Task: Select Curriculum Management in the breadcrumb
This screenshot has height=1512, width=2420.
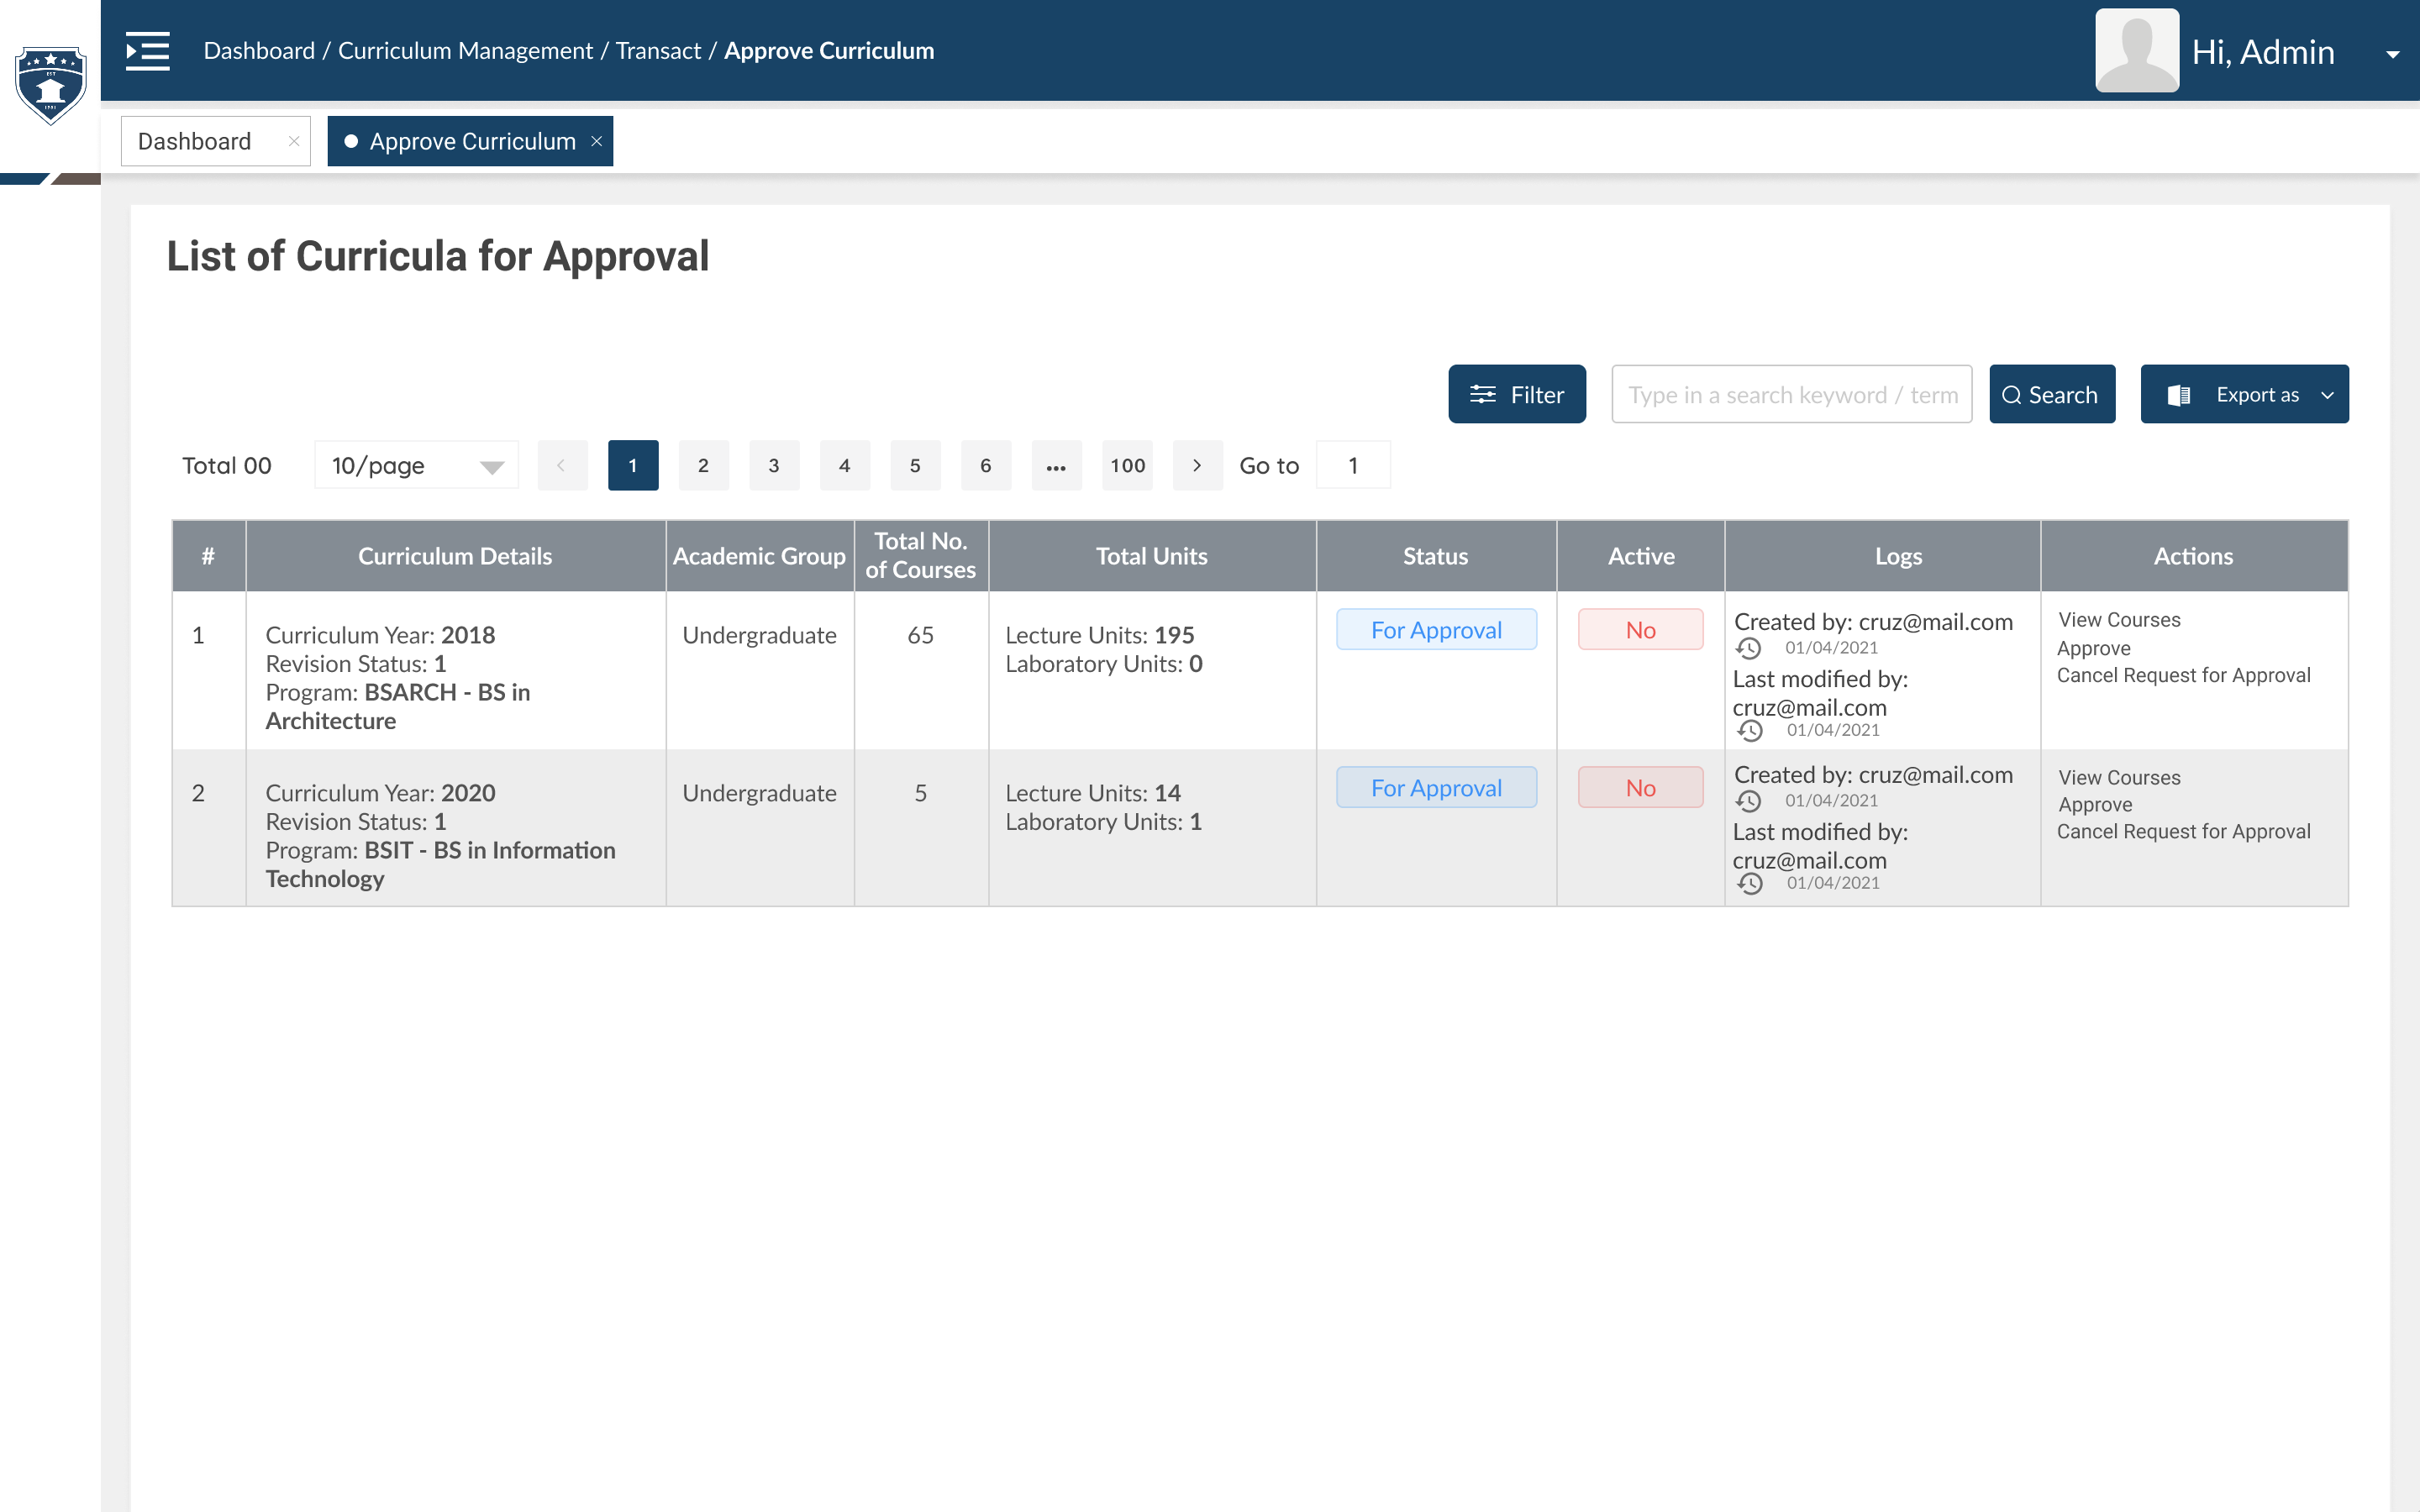Action: click(x=465, y=50)
